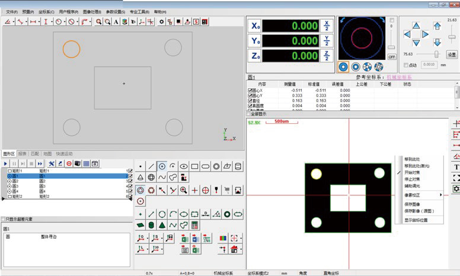
Task: Toggle the 点动 jog checkbox
Action: tap(405, 65)
